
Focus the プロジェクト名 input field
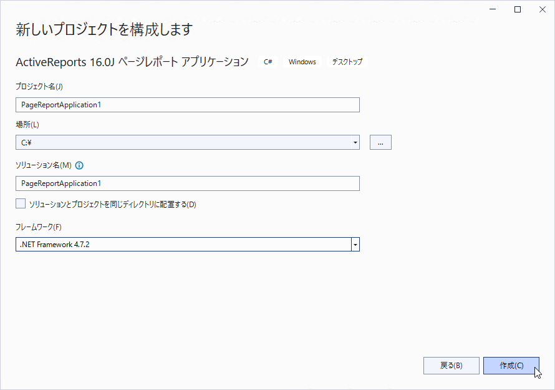[188, 105]
